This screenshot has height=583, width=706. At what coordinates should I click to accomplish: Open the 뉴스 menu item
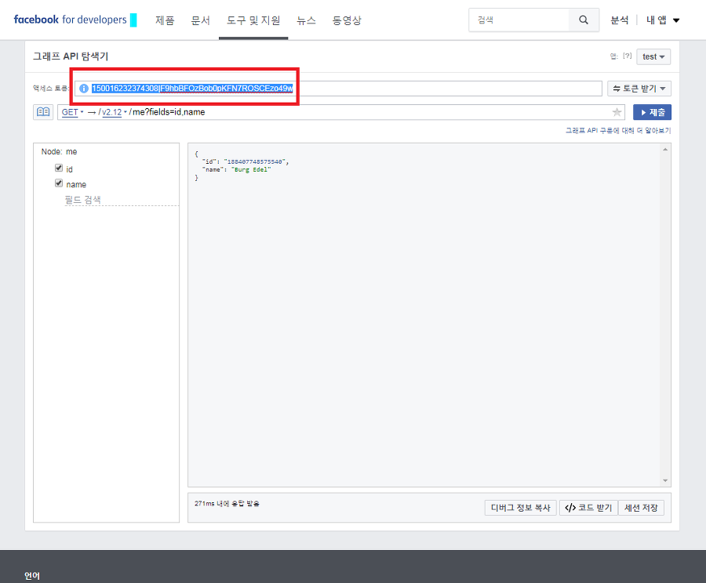click(306, 20)
